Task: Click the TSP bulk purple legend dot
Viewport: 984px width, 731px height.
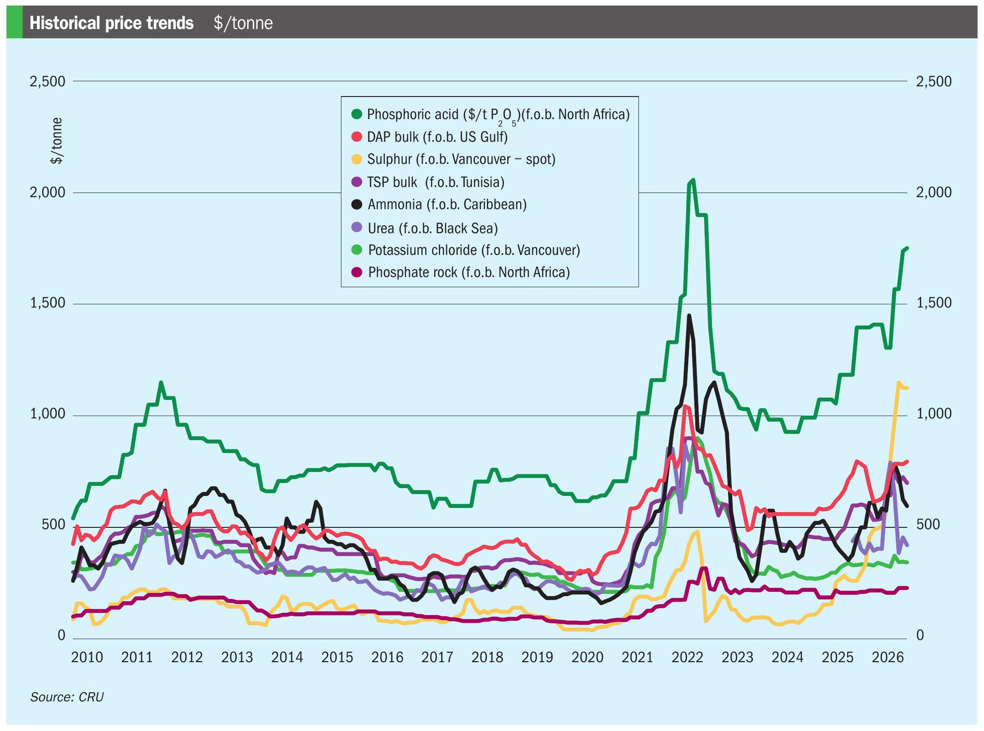Action: click(x=356, y=182)
